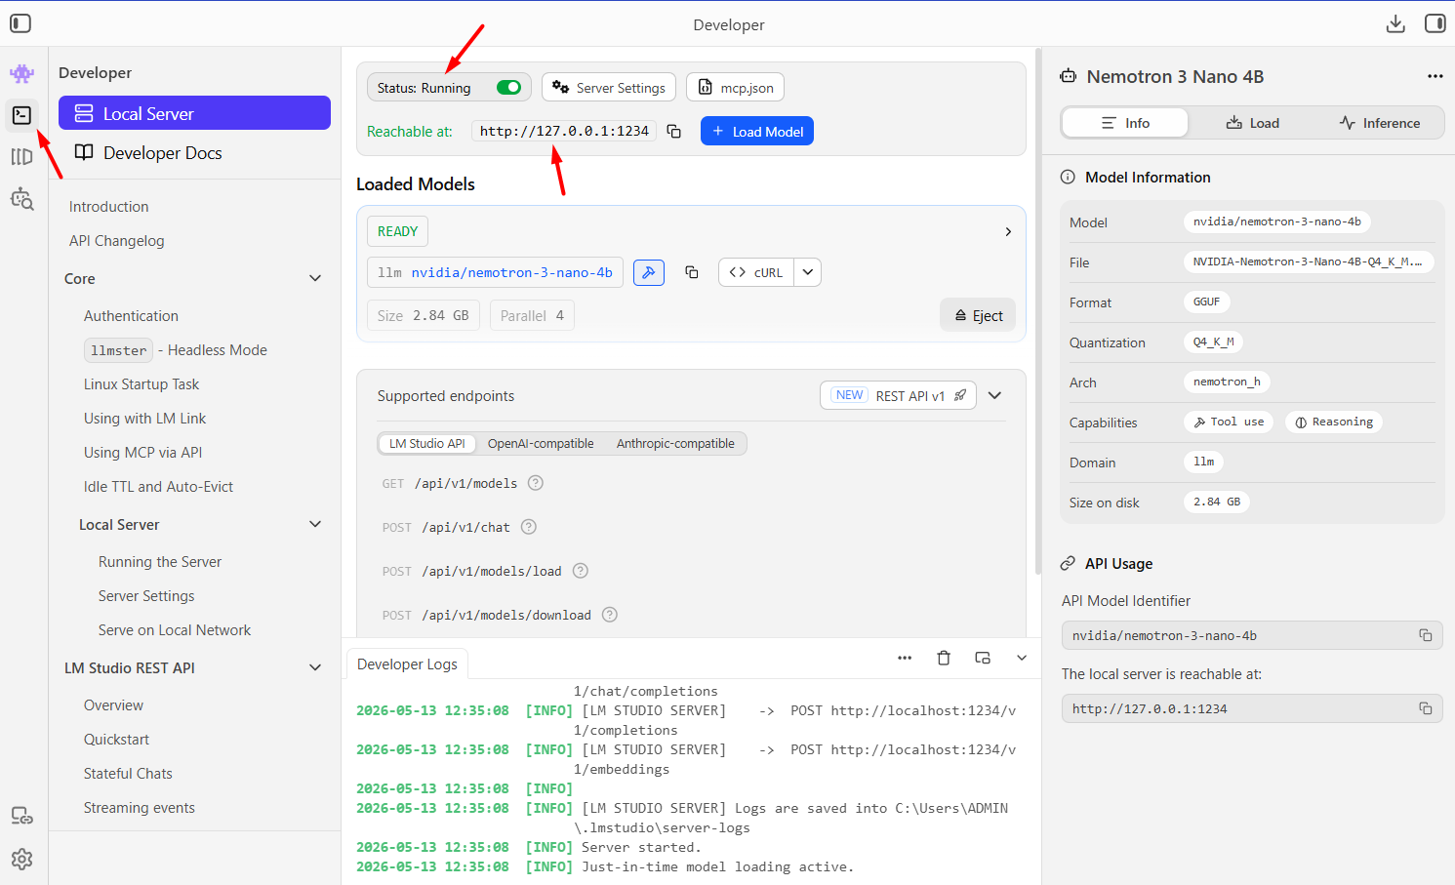Screen dimensions: 1455x885
Task: Collapse the Core docs section
Action: tap(315, 278)
